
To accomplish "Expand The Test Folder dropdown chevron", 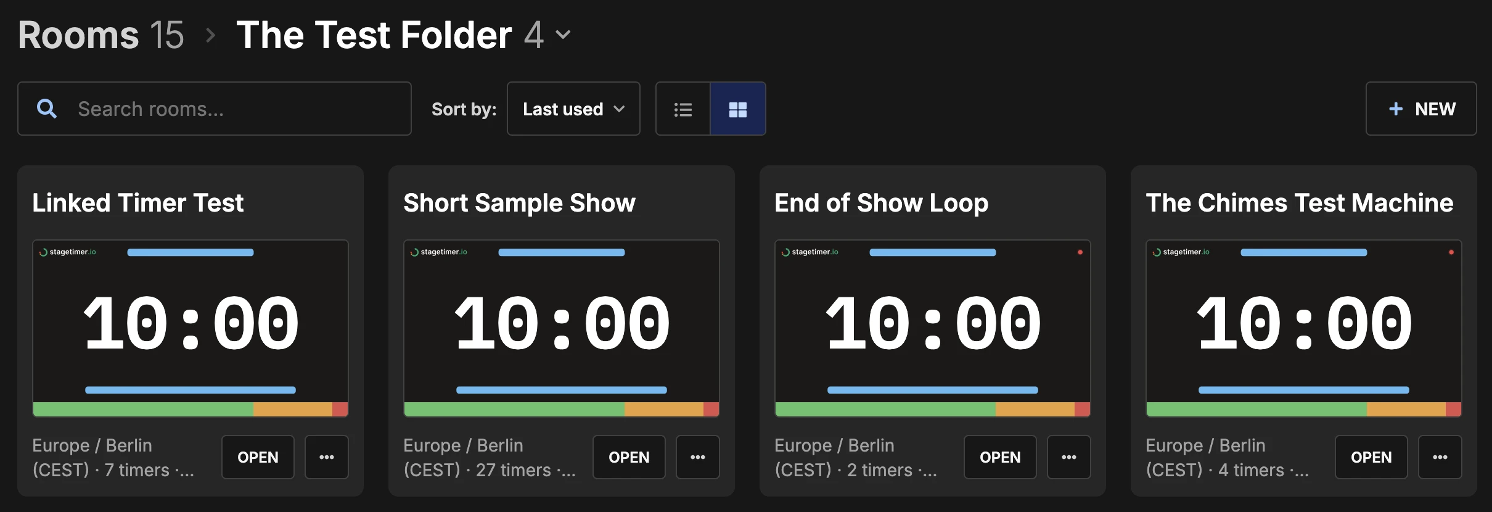I will pos(563,35).
